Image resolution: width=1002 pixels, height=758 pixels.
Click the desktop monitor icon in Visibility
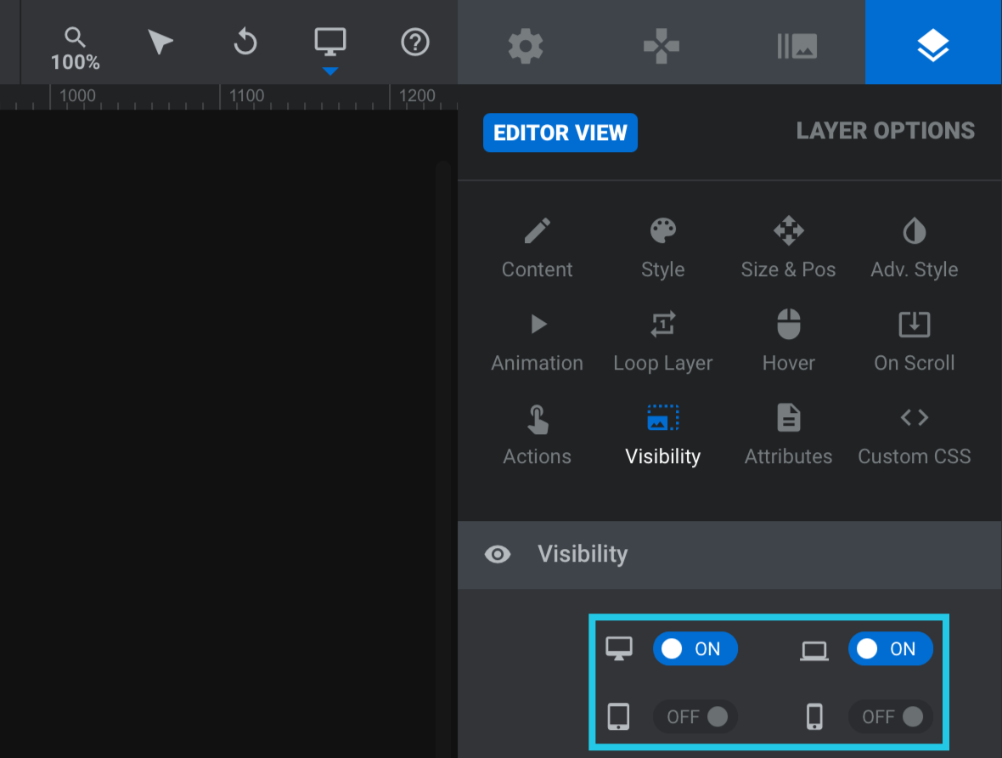point(618,648)
